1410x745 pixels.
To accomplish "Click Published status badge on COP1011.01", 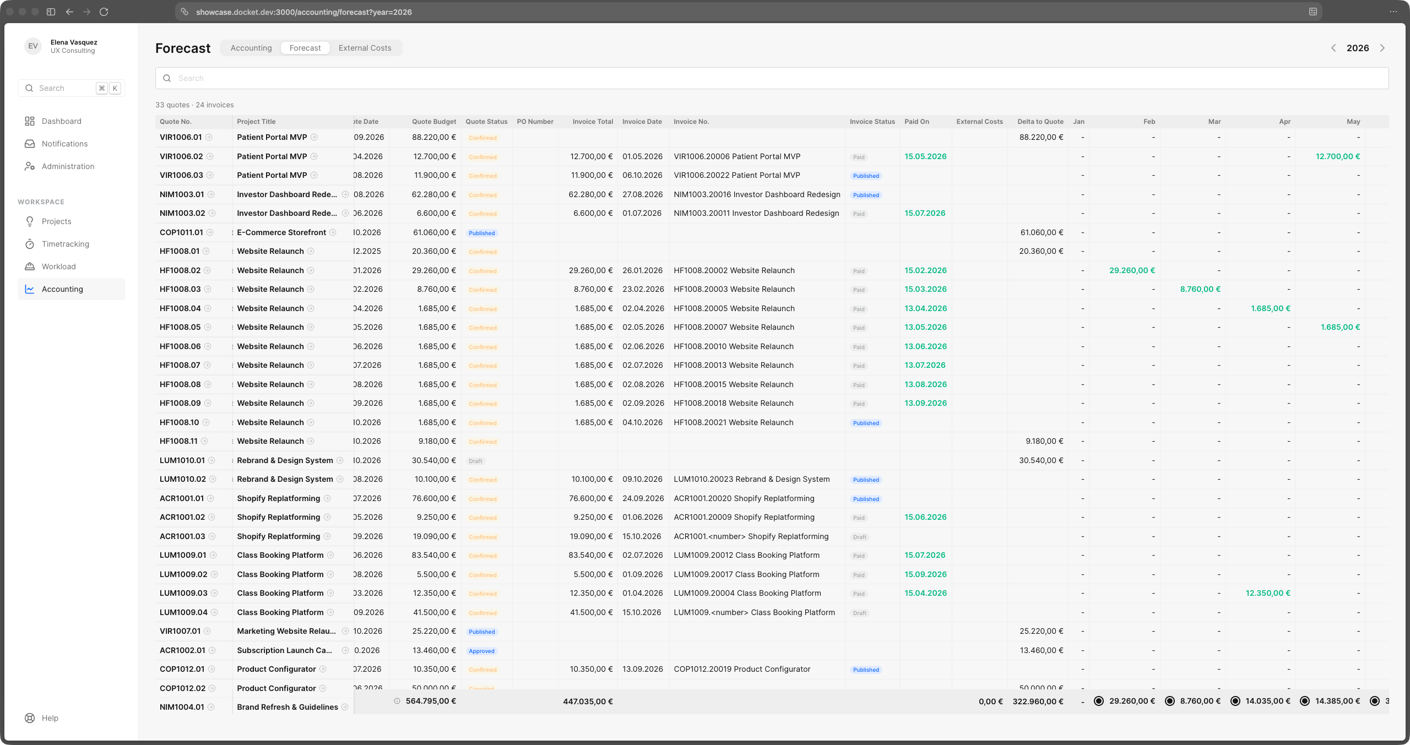I will [482, 233].
